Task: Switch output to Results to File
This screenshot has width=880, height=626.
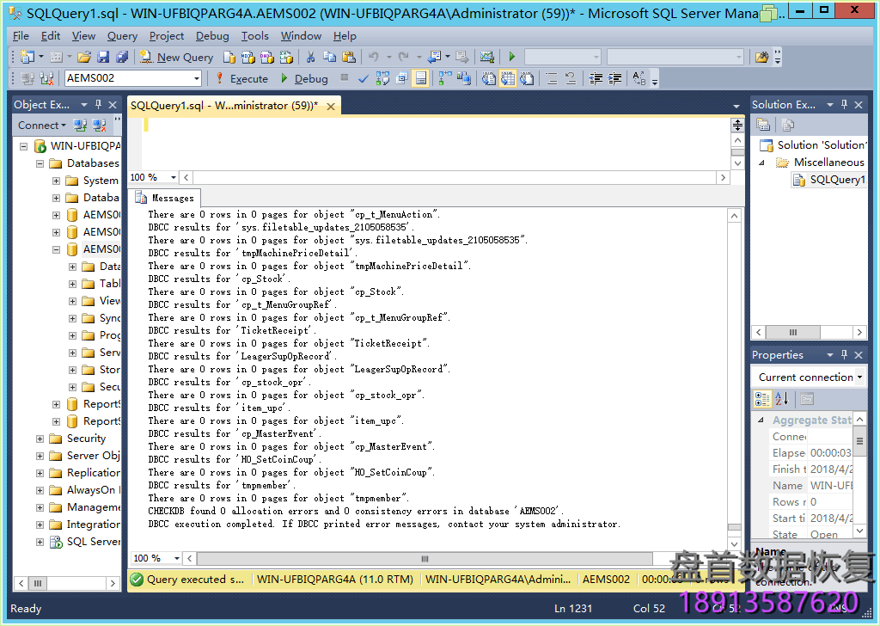Action: tap(527, 78)
